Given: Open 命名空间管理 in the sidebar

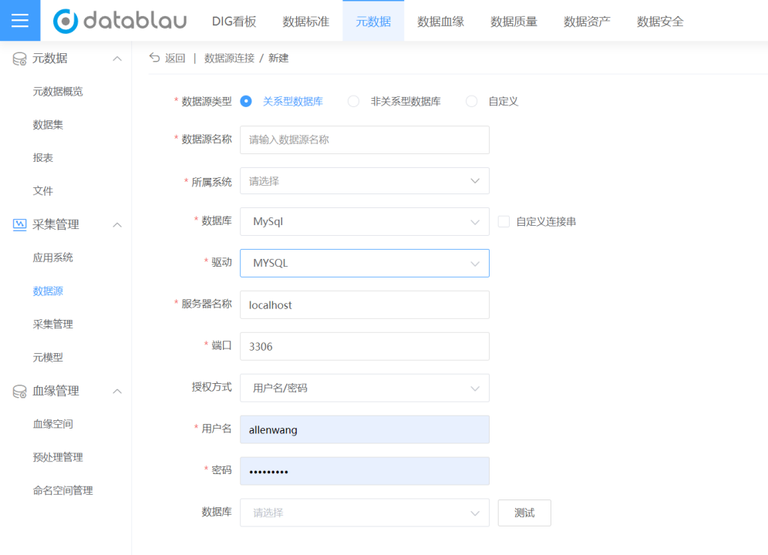Looking at the screenshot, I should coord(62,491).
